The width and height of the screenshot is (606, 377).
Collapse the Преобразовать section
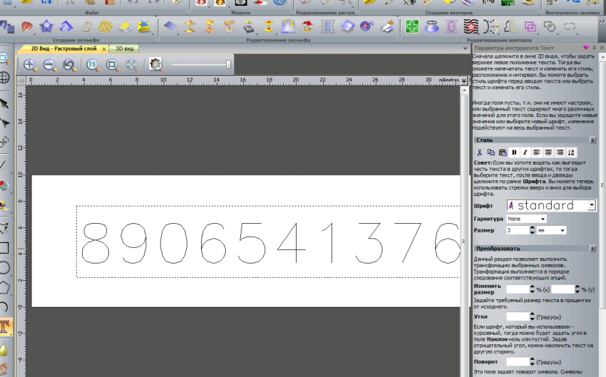(592, 249)
